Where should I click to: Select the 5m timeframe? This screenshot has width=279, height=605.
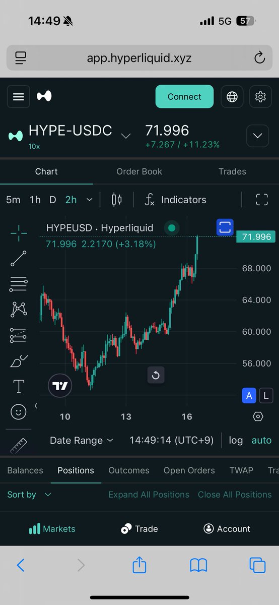pyautogui.click(x=13, y=200)
